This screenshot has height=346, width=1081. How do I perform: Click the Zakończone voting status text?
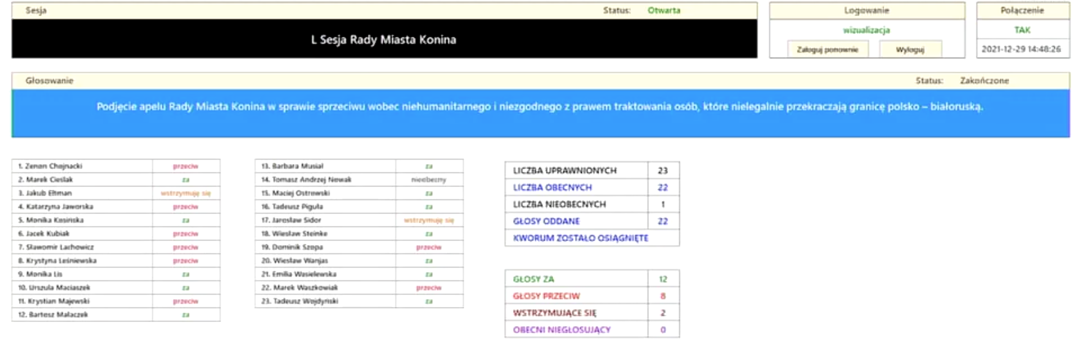[x=984, y=81]
